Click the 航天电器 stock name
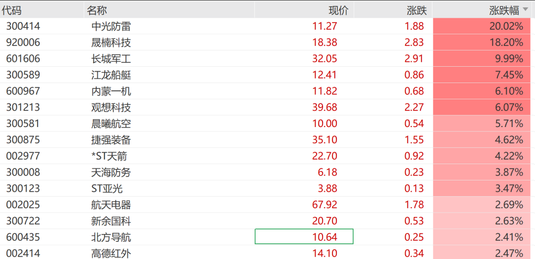 point(111,205)
